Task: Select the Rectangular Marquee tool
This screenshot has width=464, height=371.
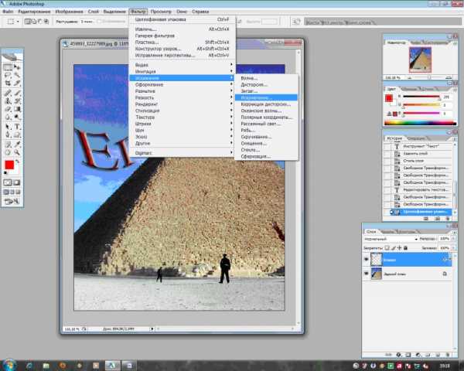Action: coord(8,67)
